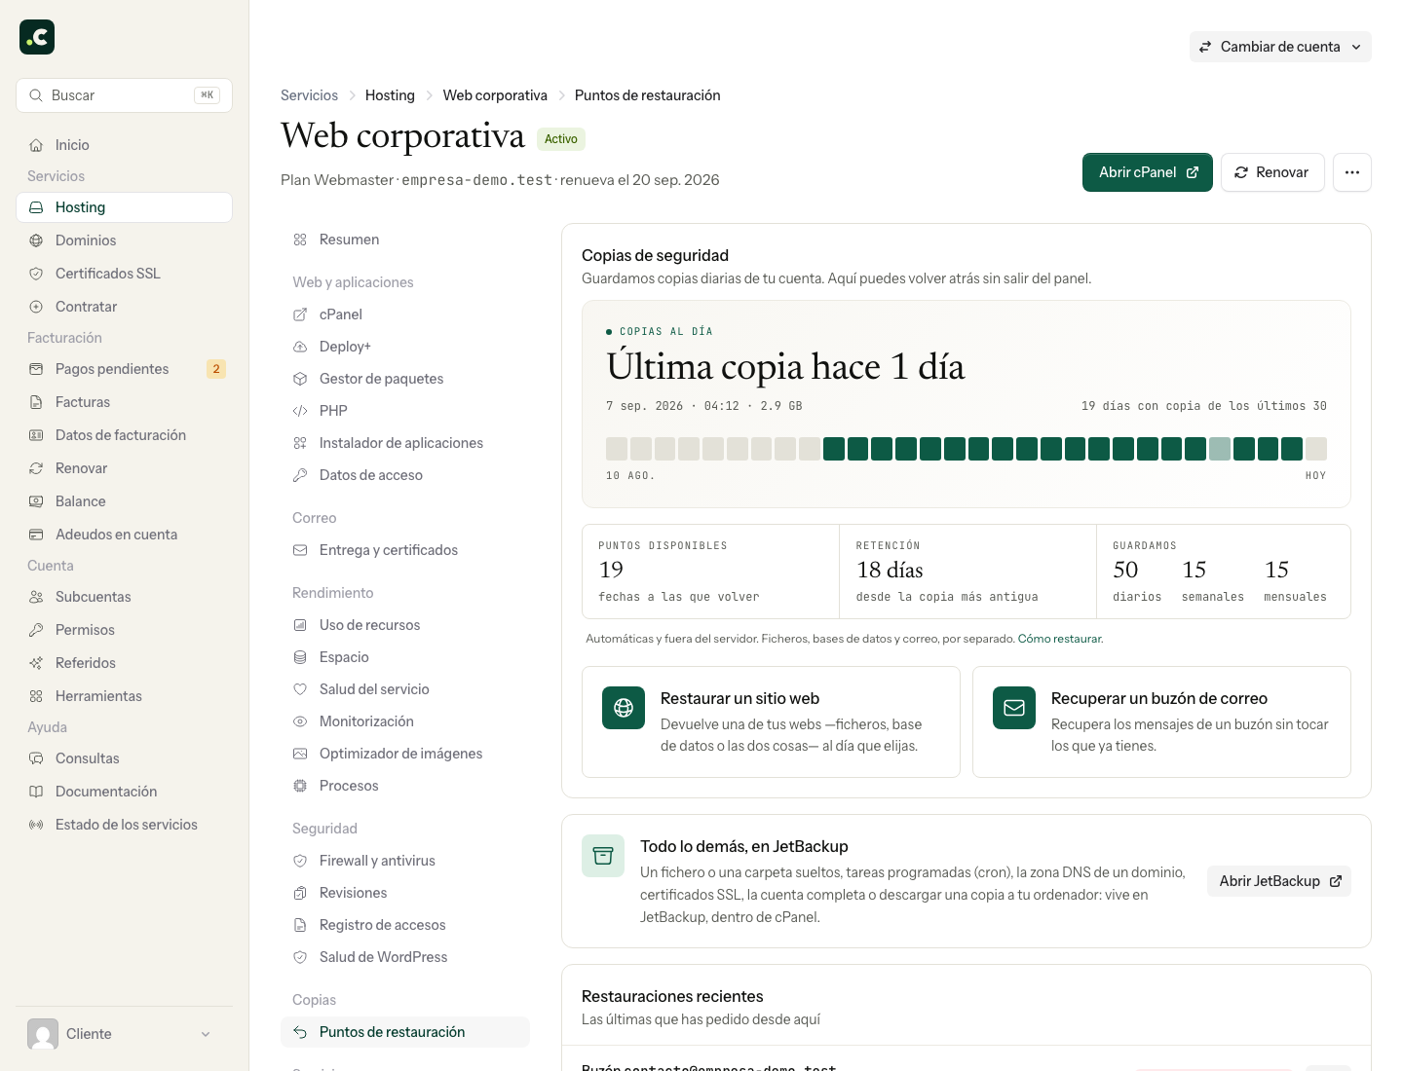Click the Procesos chip icon
This screenshot has width=1403, height=1071.
[x=300, y=786]
